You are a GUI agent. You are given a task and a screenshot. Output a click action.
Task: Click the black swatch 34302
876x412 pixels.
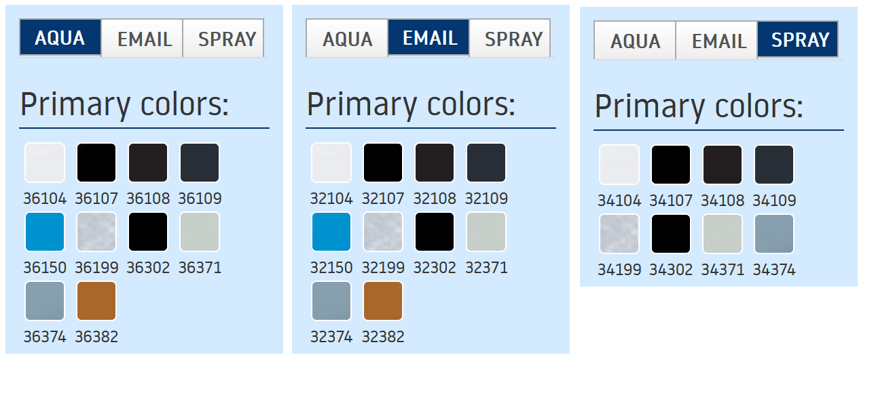click(x=671, y=234)
